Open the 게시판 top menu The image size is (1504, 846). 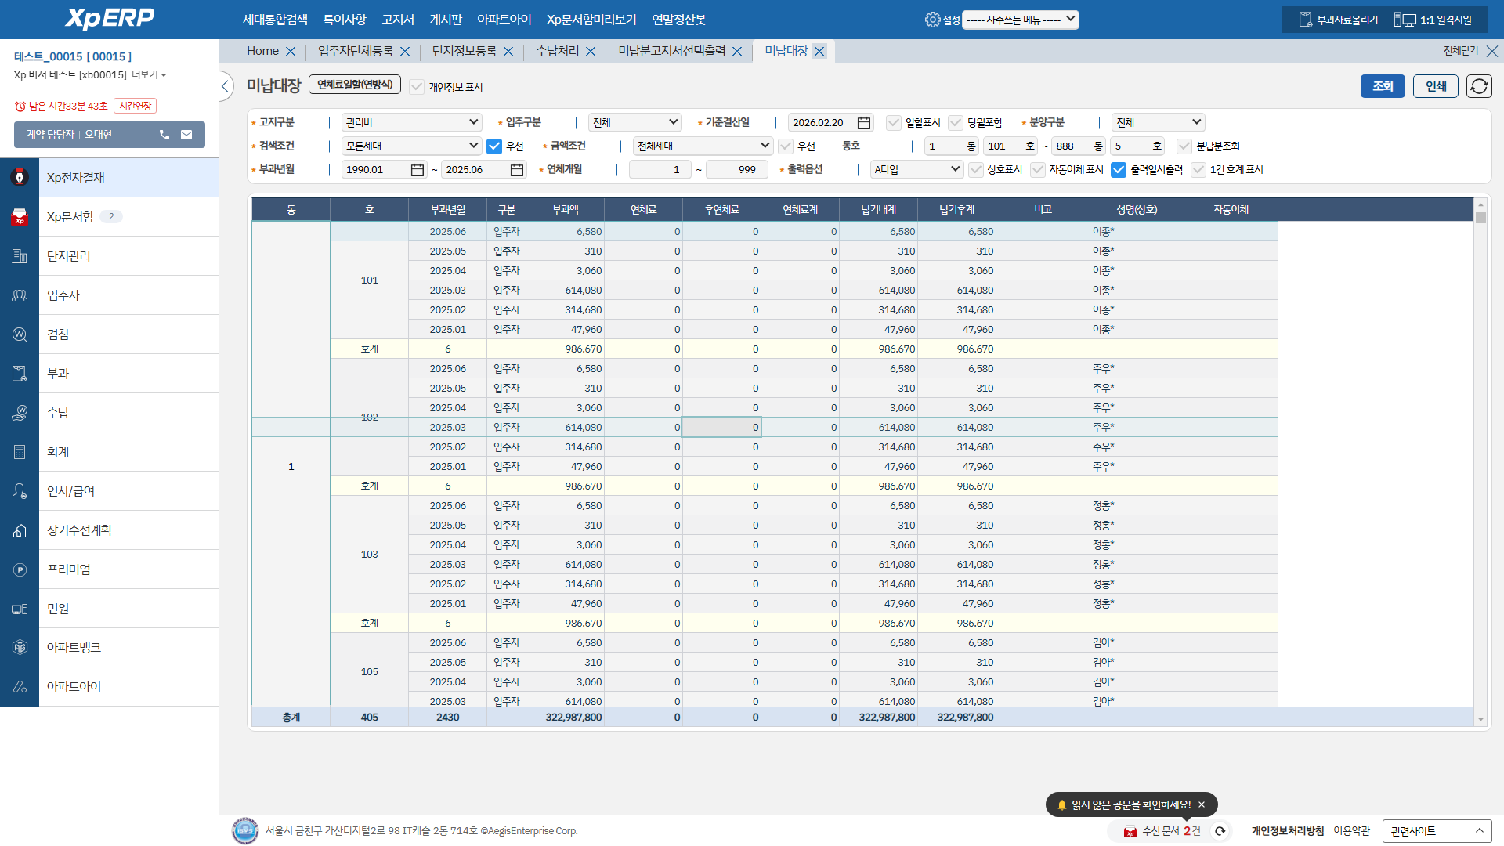(446, 20)
